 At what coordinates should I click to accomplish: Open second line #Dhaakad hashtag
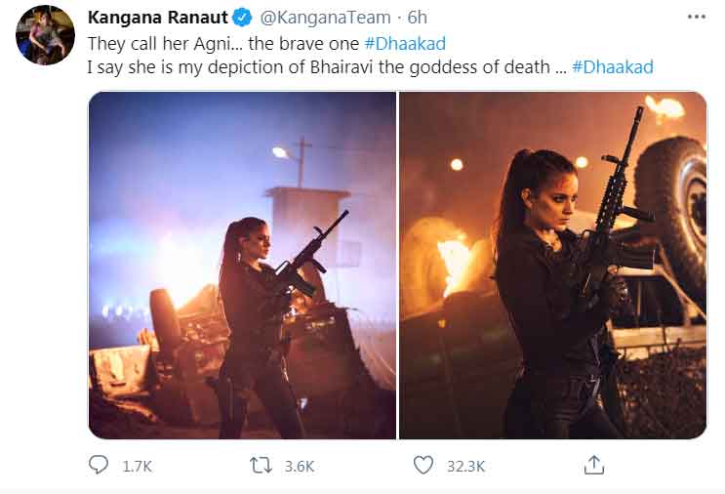[x=613, y=67]
